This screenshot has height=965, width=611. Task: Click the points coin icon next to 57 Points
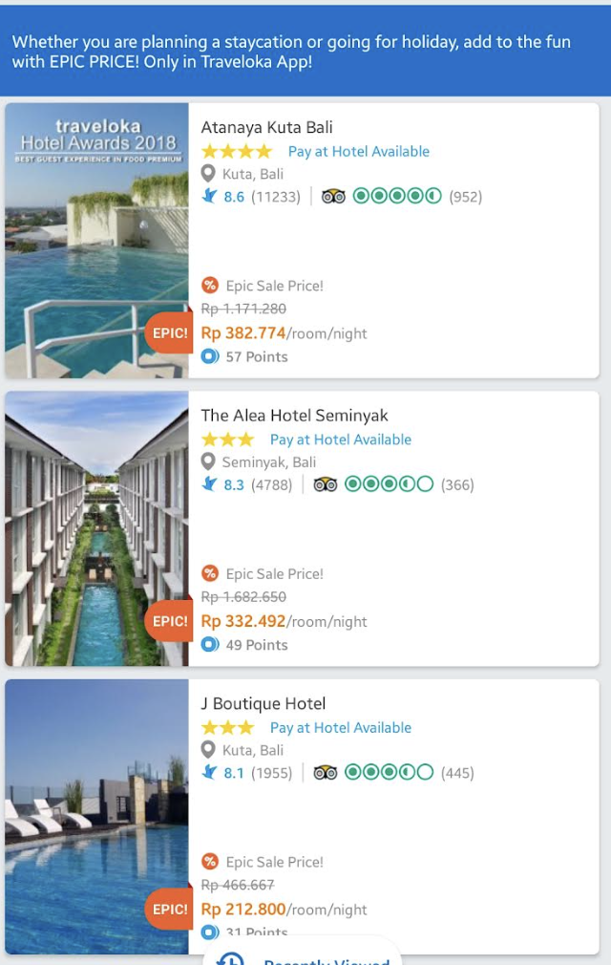(210, 356)
